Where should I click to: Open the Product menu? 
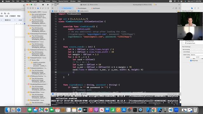48,1
